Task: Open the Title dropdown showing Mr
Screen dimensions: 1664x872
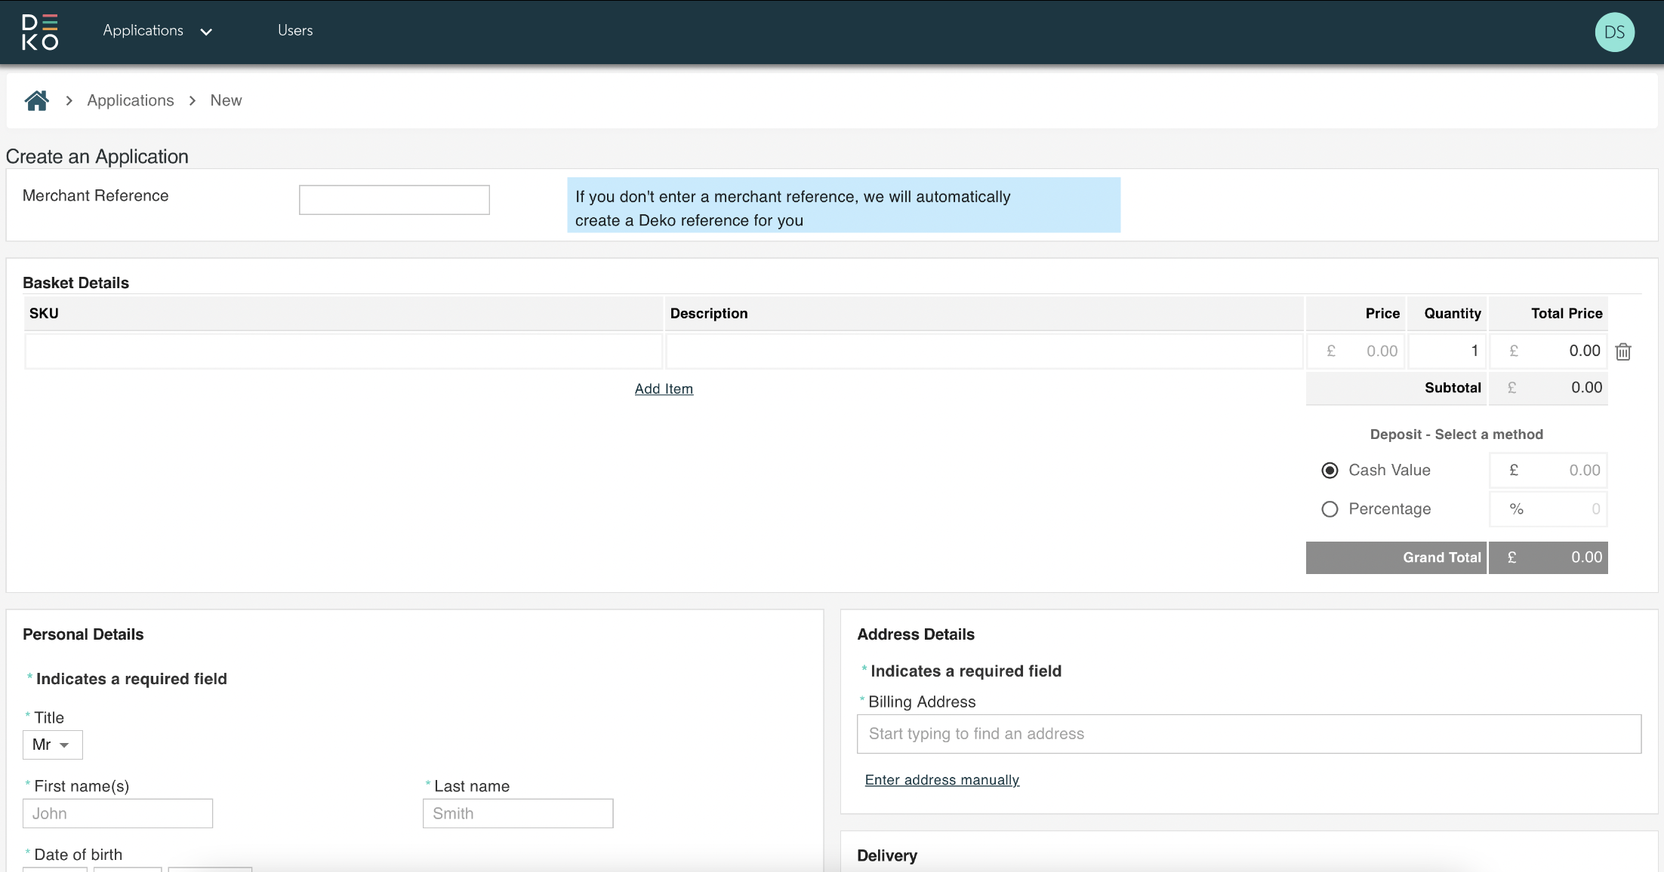Action: pos(52,745)
